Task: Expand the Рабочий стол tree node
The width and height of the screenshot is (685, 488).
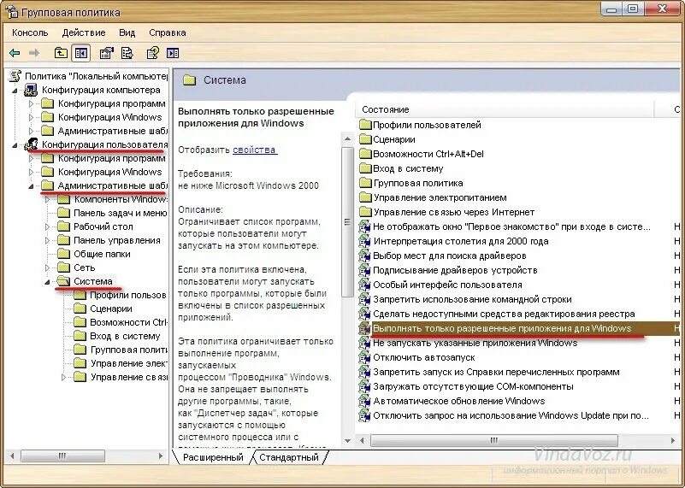Action: click(x=48, y=227)
